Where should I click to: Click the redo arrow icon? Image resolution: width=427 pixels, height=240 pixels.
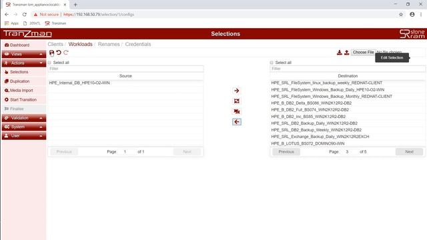point(66,53)
